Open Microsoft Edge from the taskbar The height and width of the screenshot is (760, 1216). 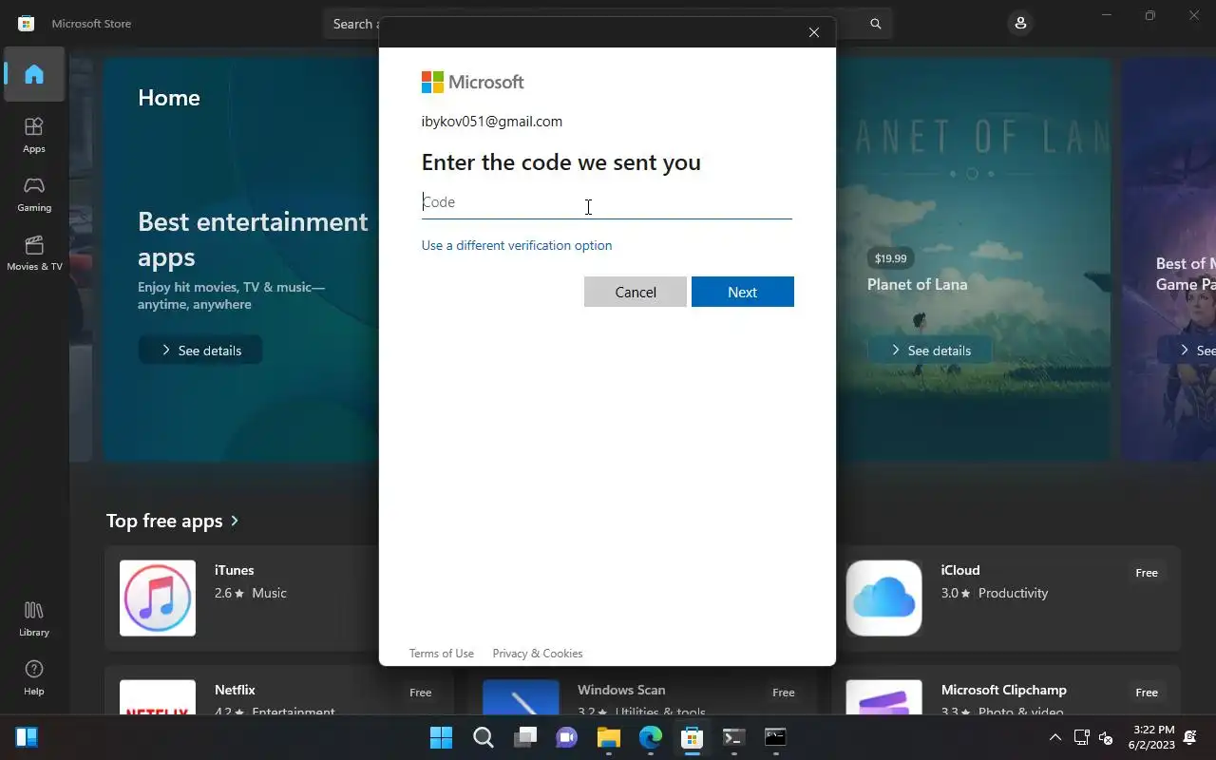651,737
